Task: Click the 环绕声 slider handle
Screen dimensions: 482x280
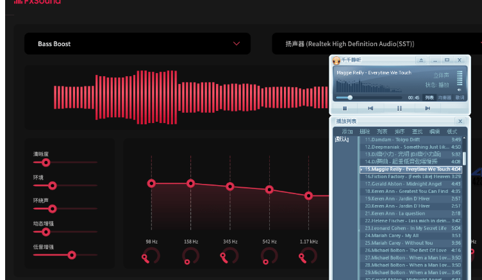Action: click(53, 209)
